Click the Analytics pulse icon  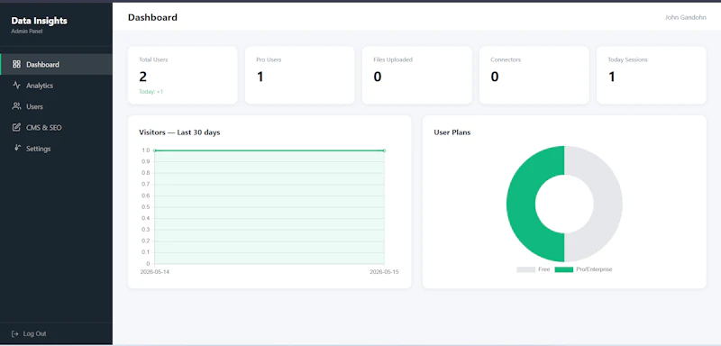16,85
